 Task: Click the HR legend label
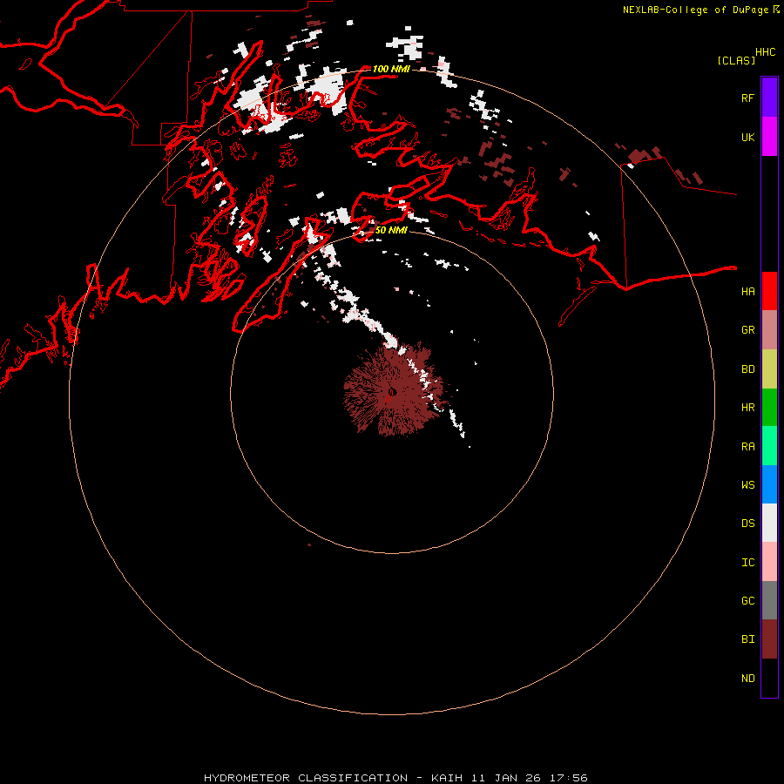[x=747, y=408]
